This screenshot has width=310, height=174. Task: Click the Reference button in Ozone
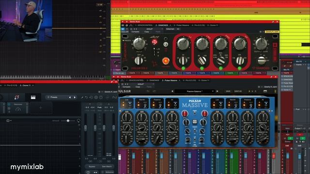click(x=108, y=172)
